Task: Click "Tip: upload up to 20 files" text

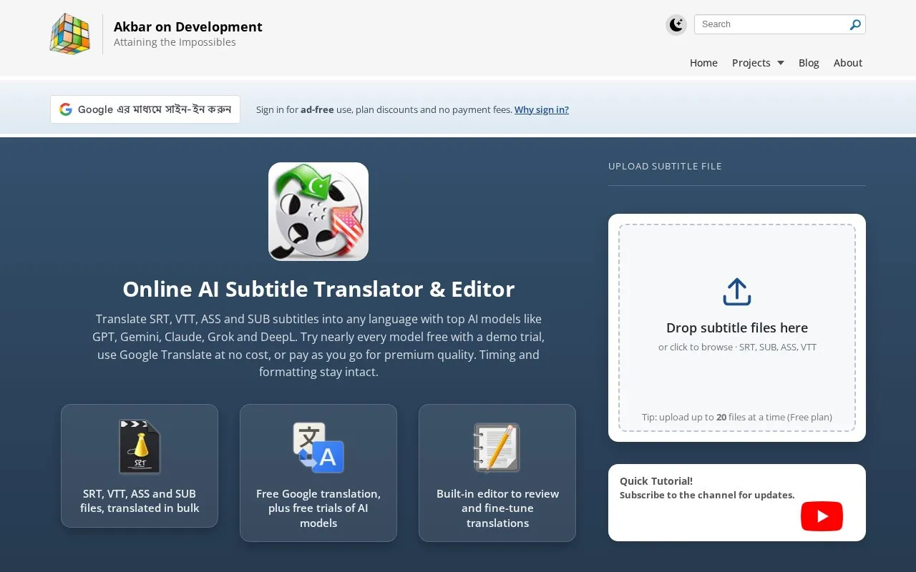Action: pos(737,417)
